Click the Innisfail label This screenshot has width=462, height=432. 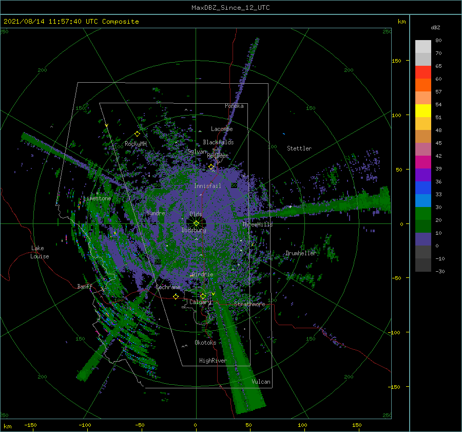point(207,186)
